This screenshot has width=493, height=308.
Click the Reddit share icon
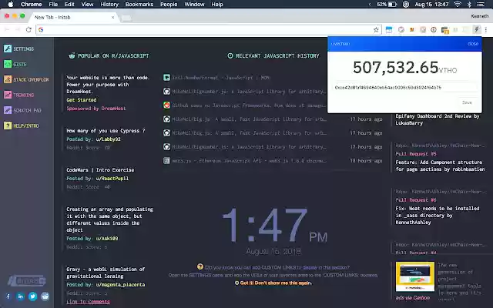tap(45, 296)
